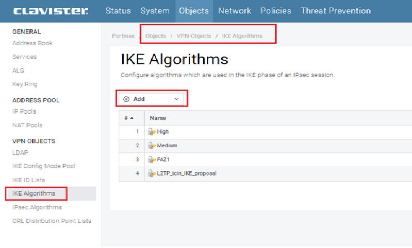This screenshot has height=248, width=412.
Task: Sort by the Name column header
Action: pos(157,118)
